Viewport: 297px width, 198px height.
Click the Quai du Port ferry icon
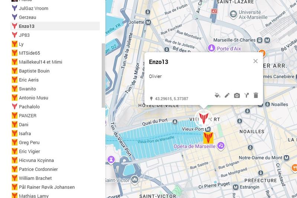pyautogui.click(x=175, y=121)
